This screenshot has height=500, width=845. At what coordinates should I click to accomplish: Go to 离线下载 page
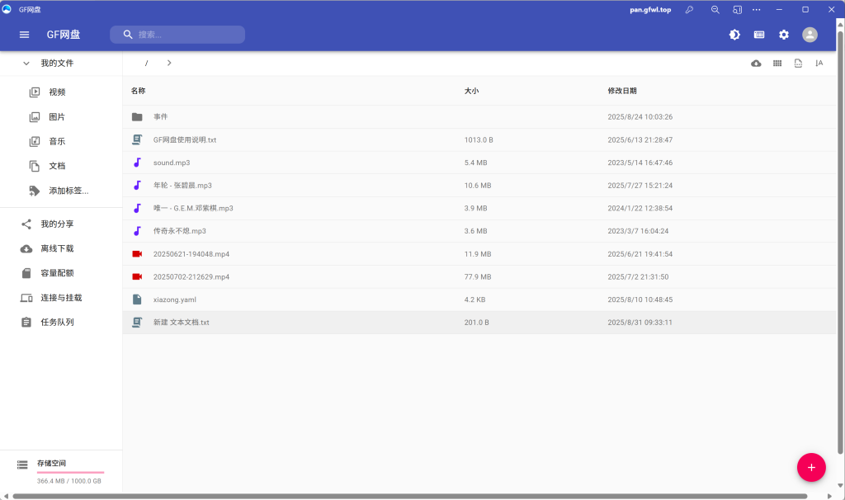[x=57, y=248]
